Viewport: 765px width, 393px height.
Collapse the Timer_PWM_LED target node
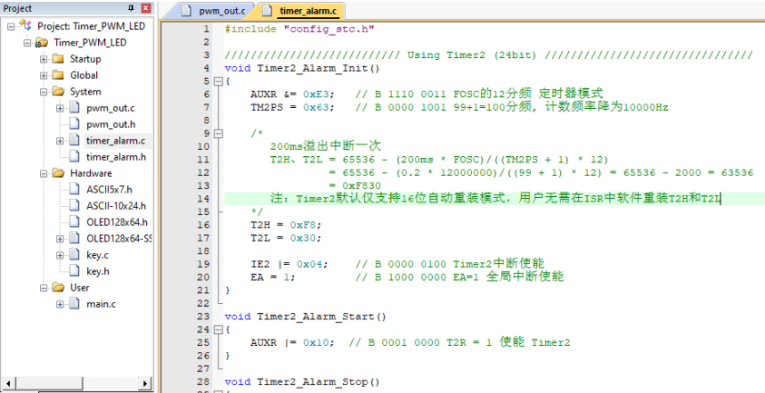[27, 43]
